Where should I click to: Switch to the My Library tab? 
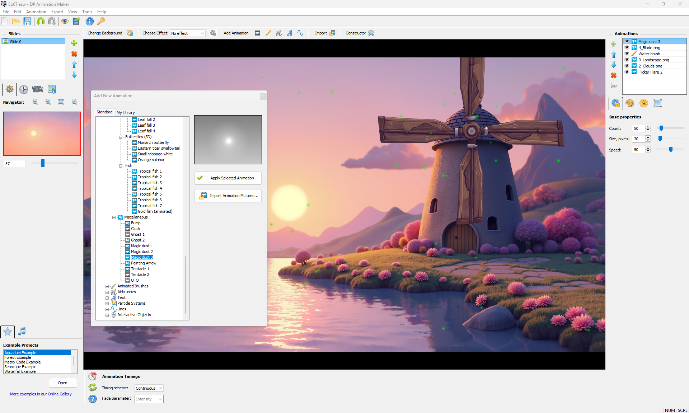pos(126,113)
